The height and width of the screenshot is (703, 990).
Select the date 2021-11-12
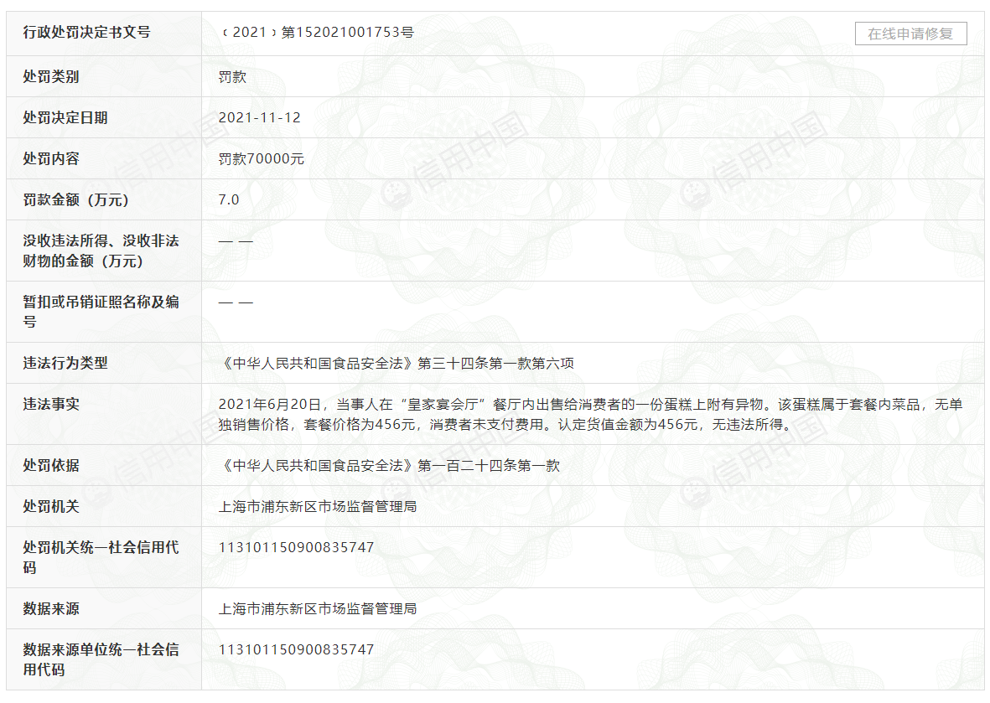[x=260, y=117]
